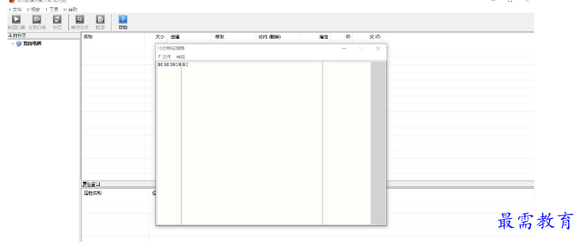Click the preview toolbar icon beside find file
Viewport: 579px width, 242px height.
tap(100, 22)
